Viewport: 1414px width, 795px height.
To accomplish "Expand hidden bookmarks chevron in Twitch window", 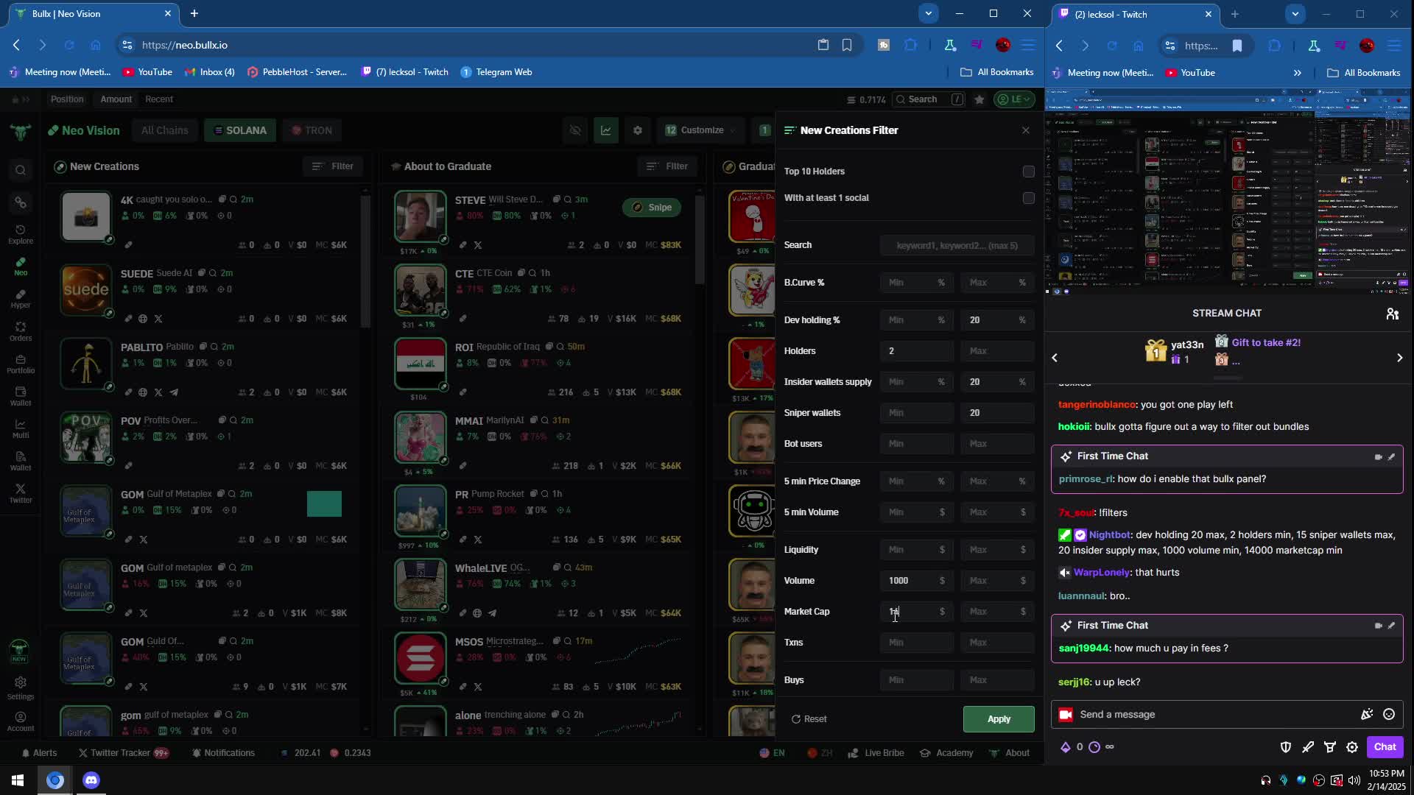I will coord(1297,73).
